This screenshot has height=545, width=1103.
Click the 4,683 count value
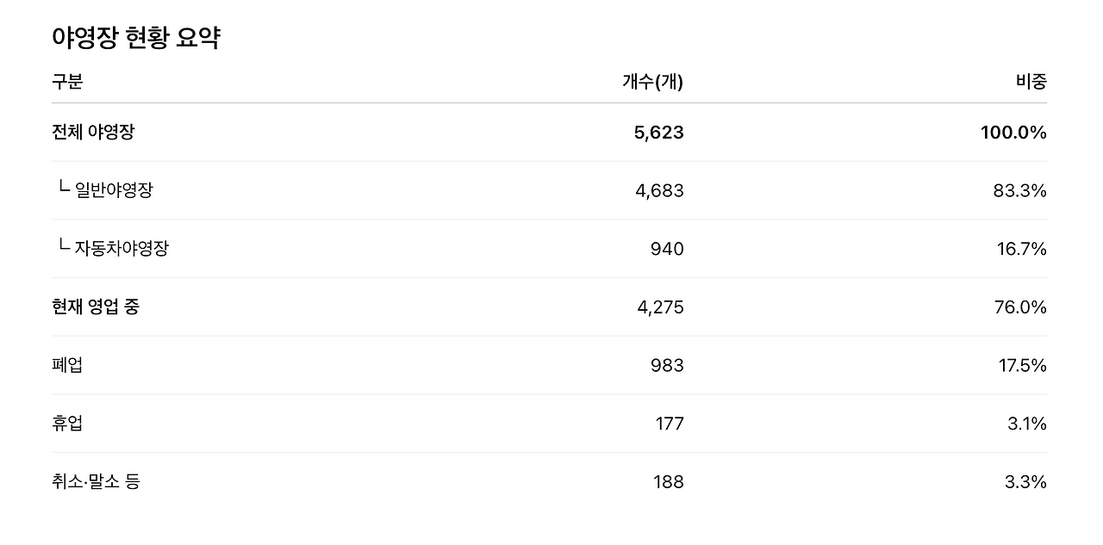[659, 191]
